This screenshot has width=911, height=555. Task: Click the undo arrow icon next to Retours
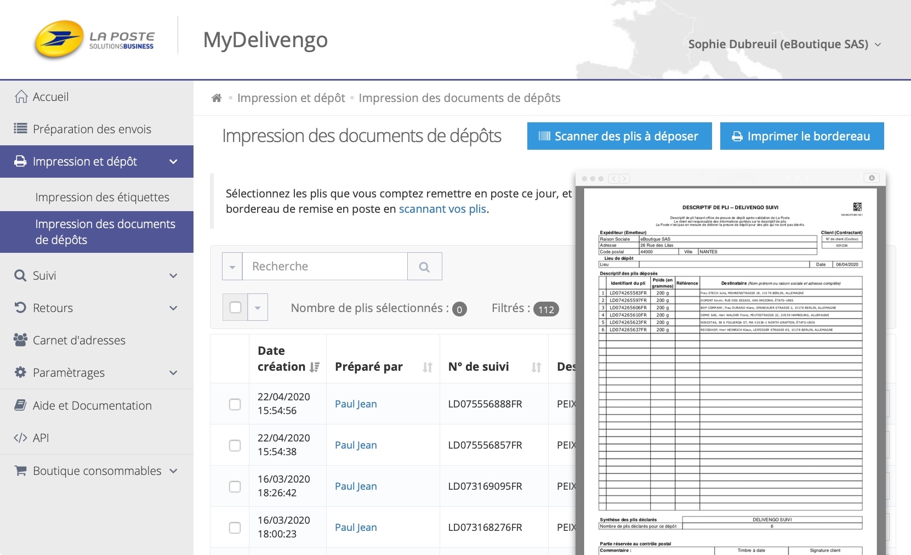pos(20,308)
